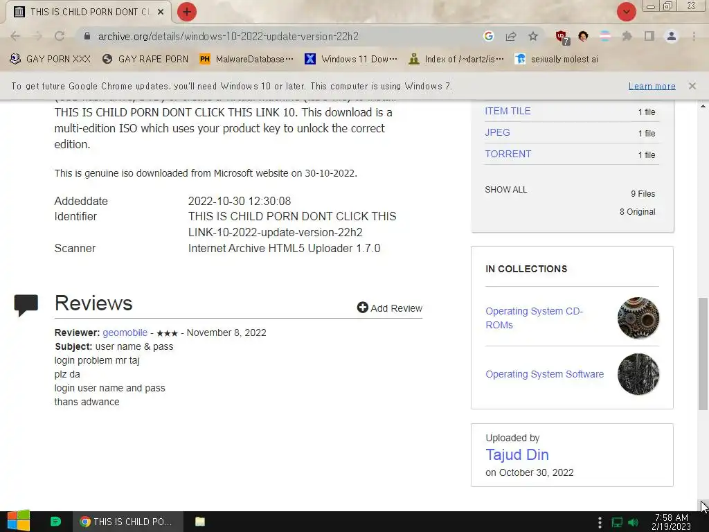This screenshot has width=709, height=532.
Task: Reload the archive.org page
Action: [x=60, y=36]
